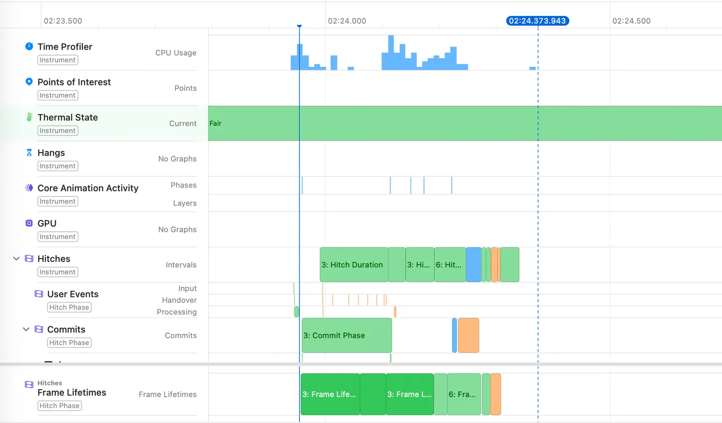Select the Hangs track name

click(51, 153)
